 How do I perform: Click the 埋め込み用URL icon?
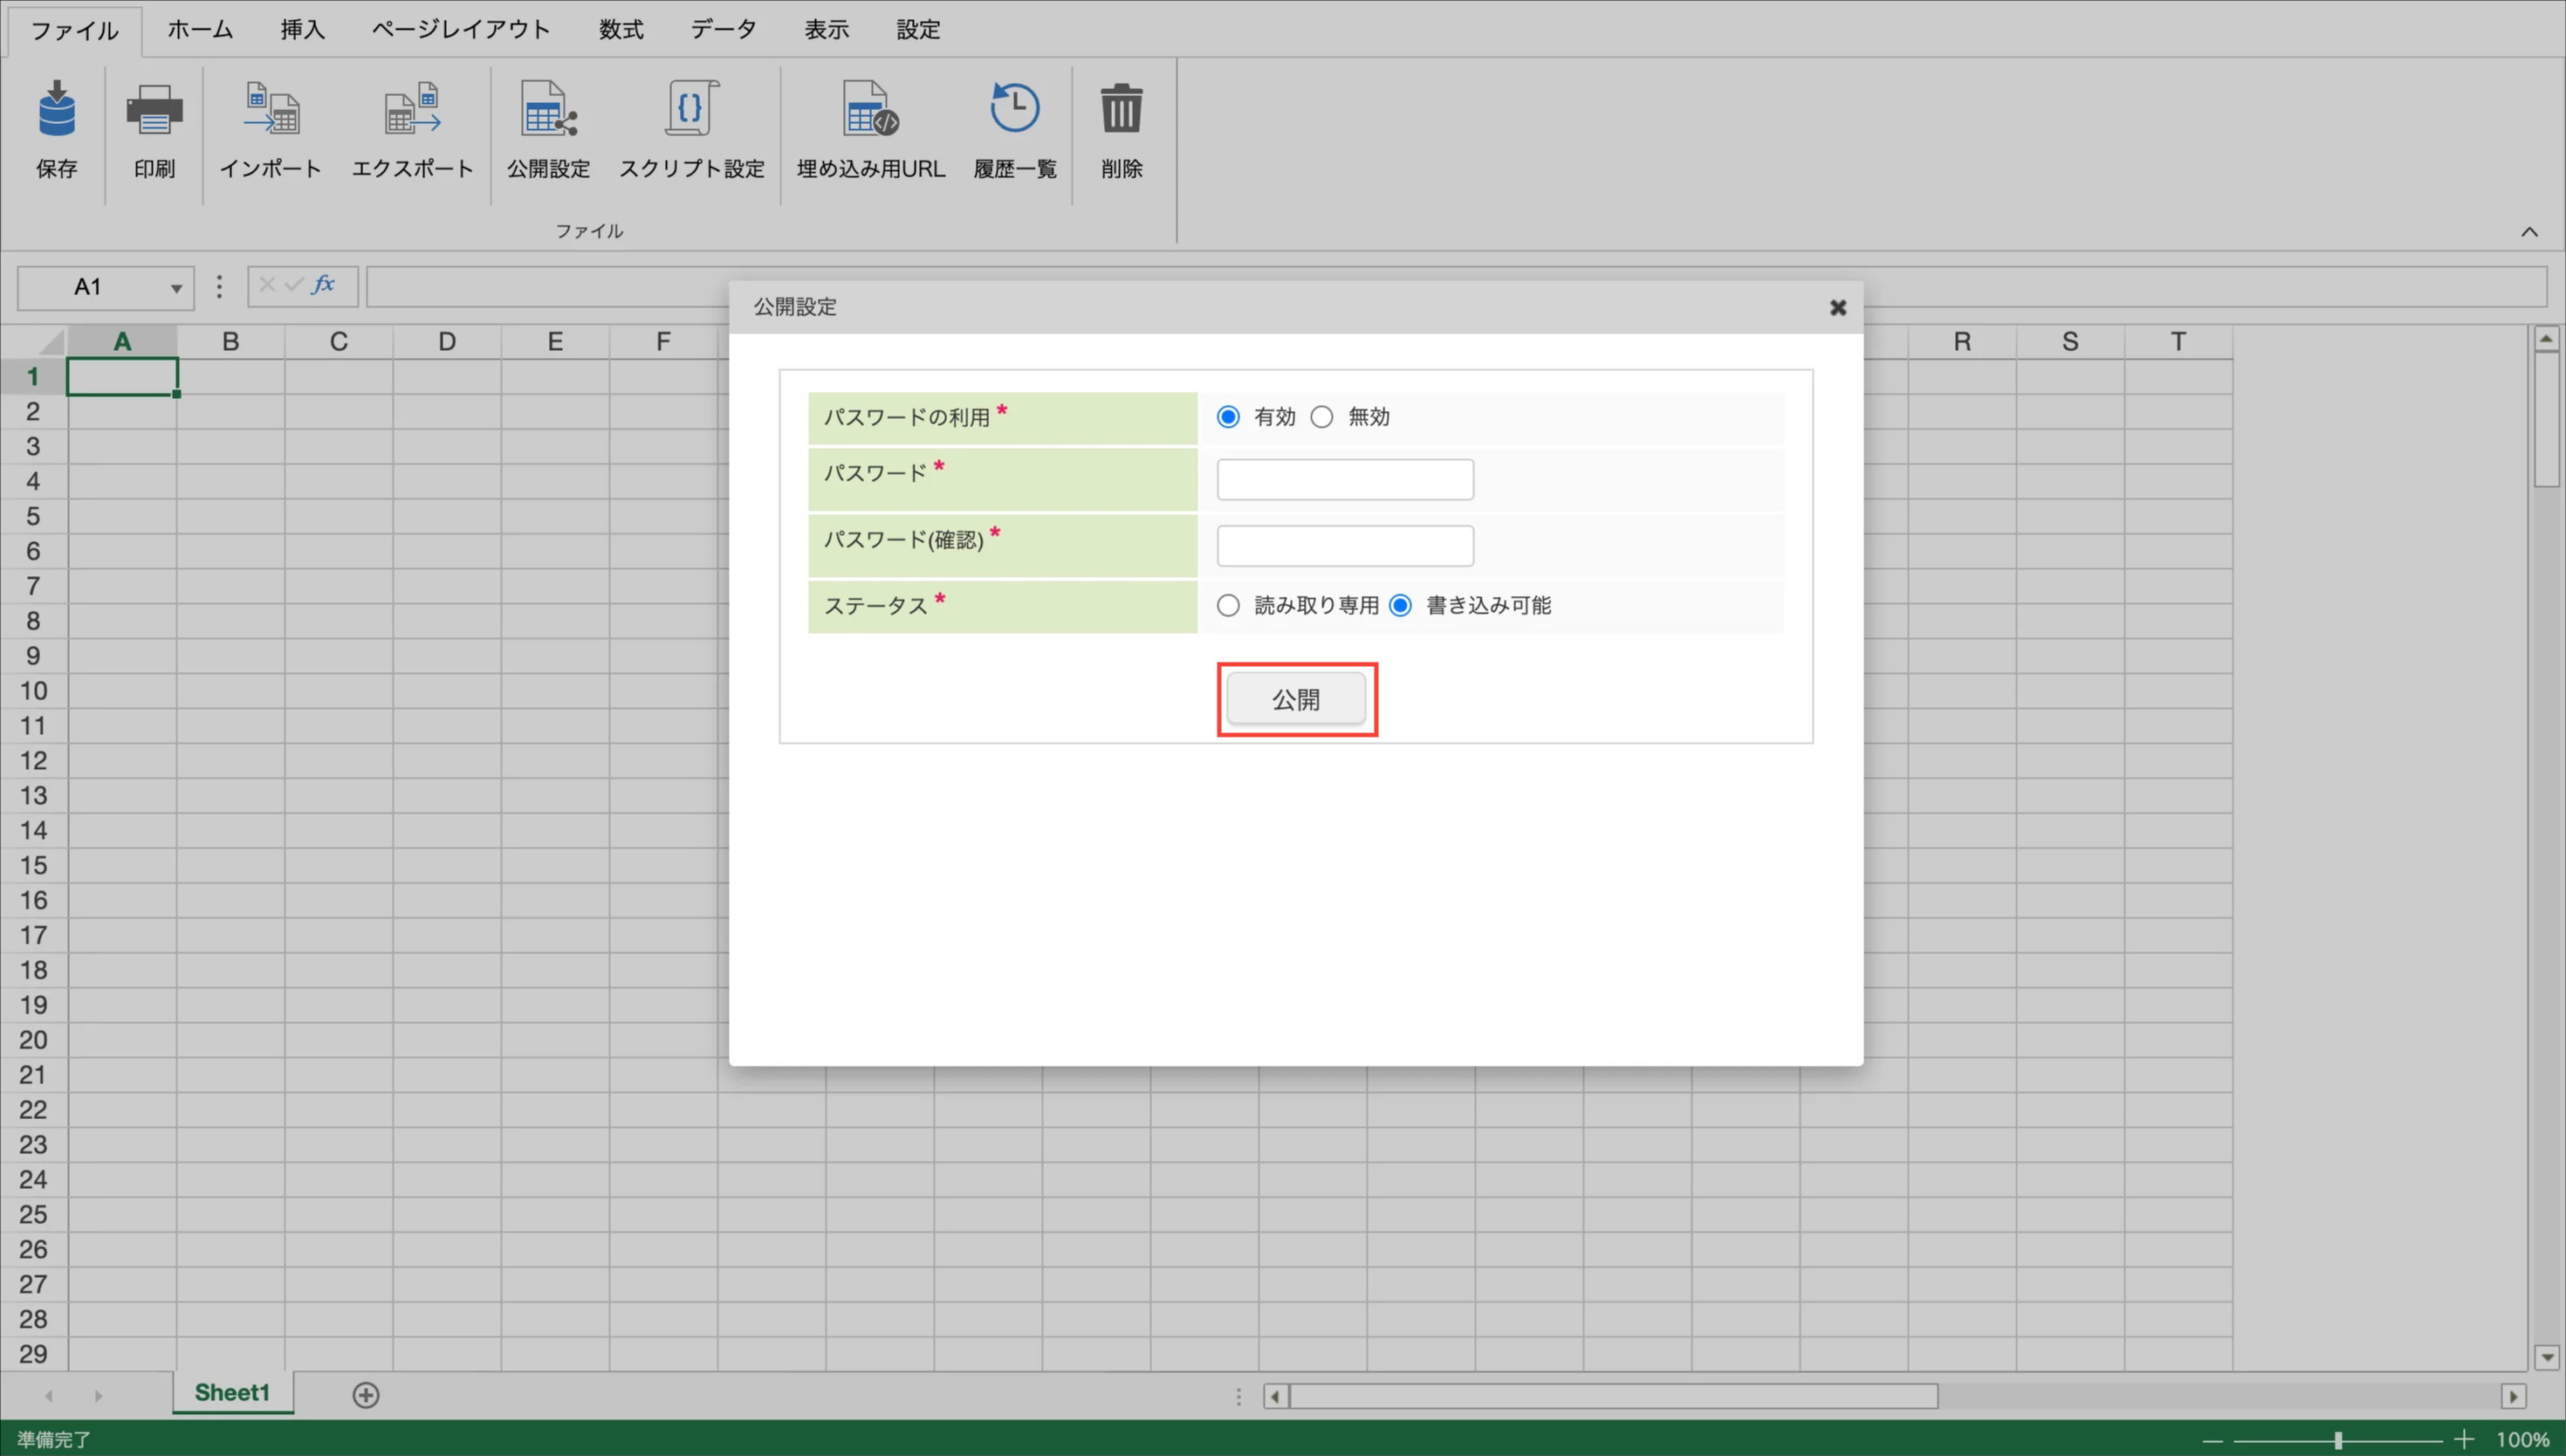click(x=871, y=110)
